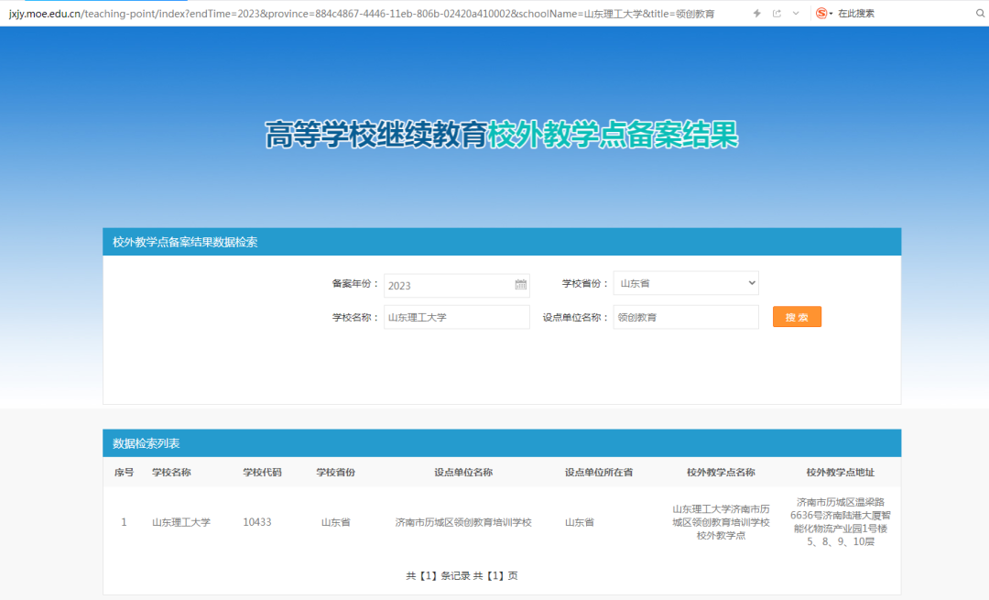This screenshot has height=600, width=989.
Task: Click the 设点单位所在省 column header
Action: [599, 473]
